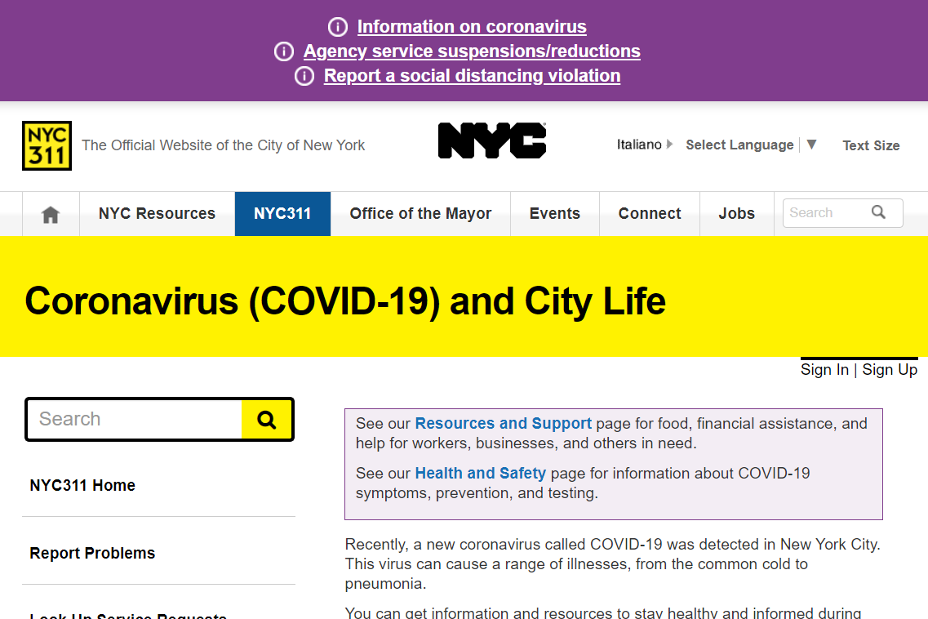
Task: Choose the Italiano language option
Action: 639,145
